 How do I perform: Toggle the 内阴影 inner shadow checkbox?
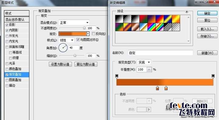pyautogui.click(x=7, y=31)
